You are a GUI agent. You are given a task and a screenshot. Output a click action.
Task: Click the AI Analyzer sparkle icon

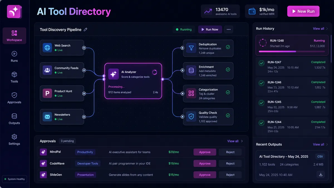[113, 74]
